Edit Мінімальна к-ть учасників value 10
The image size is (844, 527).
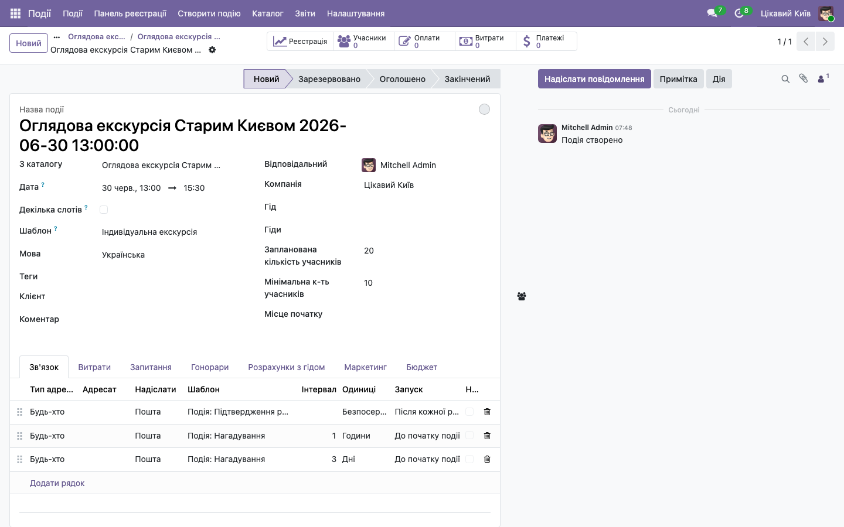[x=427, y=283]
